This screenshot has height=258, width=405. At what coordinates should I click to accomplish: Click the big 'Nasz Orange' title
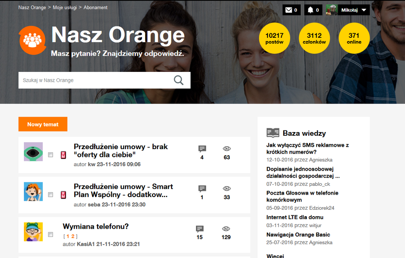tap(118, 35)
